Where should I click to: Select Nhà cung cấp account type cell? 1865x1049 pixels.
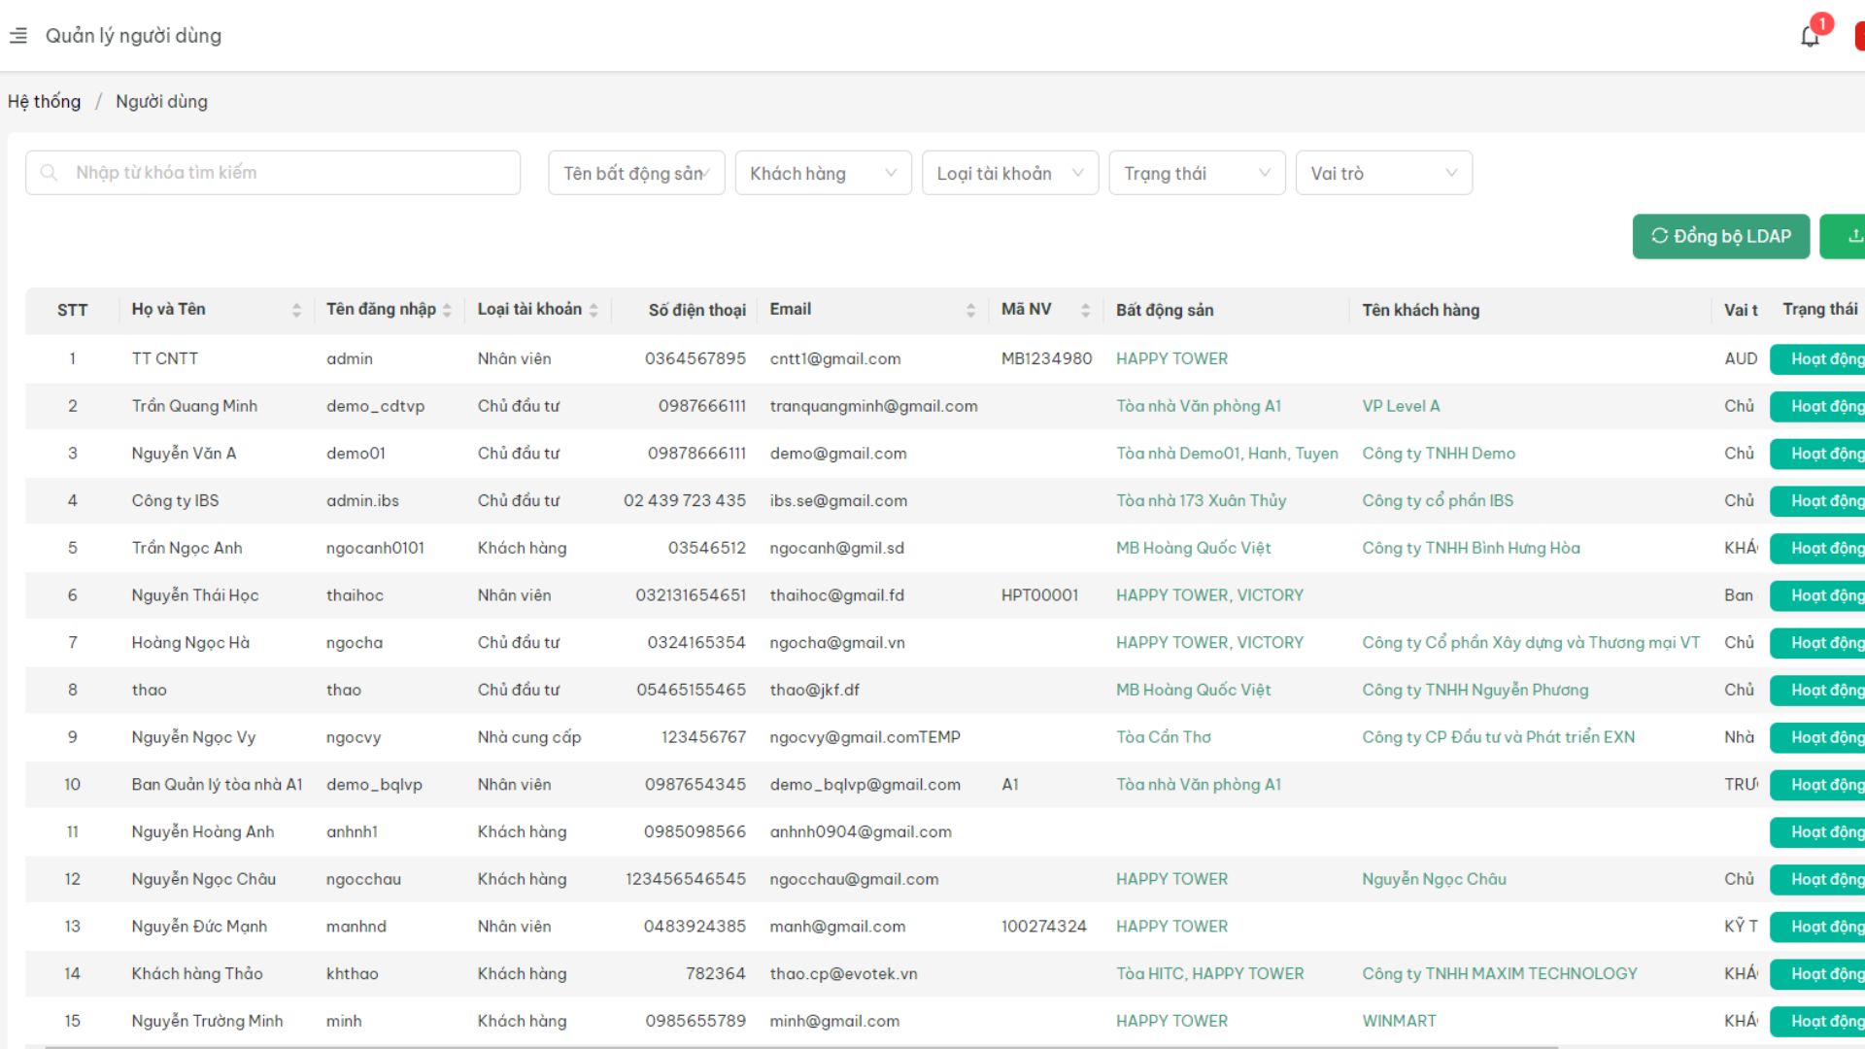tap(529, 737)
